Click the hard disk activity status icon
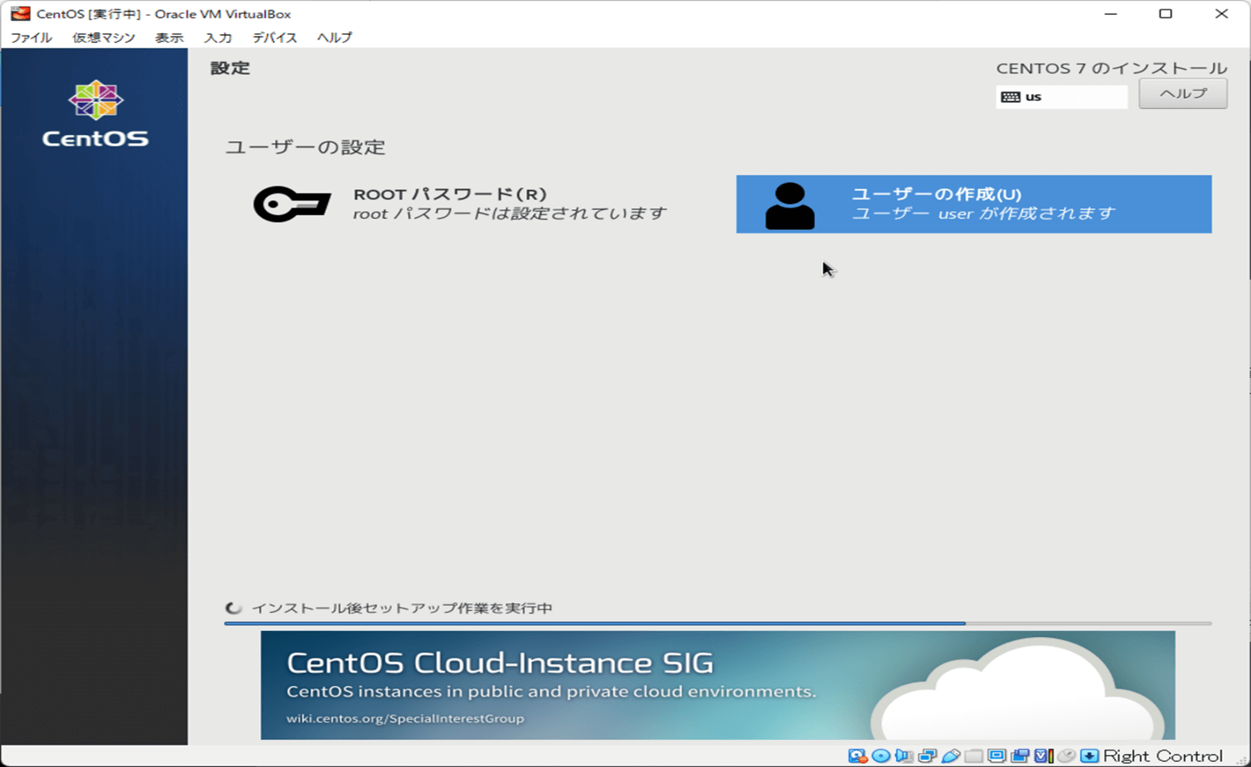1251x767 pixels. click(x=858, y=756)
